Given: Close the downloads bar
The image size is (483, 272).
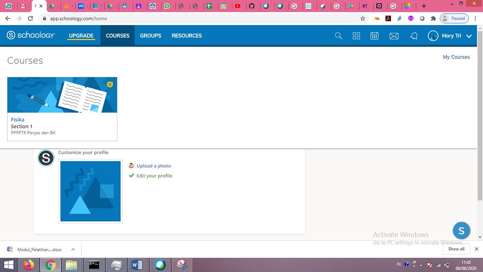Looking at the screenshot, I should click(x=476, y=249).
